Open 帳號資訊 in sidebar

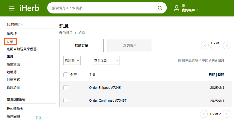click(x=13, y=64)
